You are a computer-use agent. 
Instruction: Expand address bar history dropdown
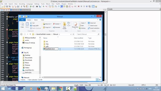71,34
